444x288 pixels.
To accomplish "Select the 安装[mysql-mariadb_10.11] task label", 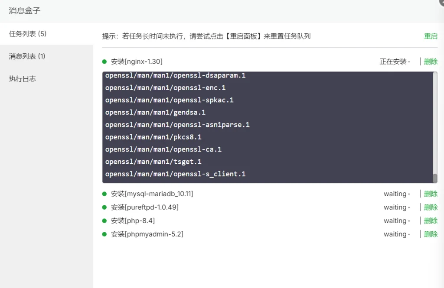I will click(x=152, y=194).
